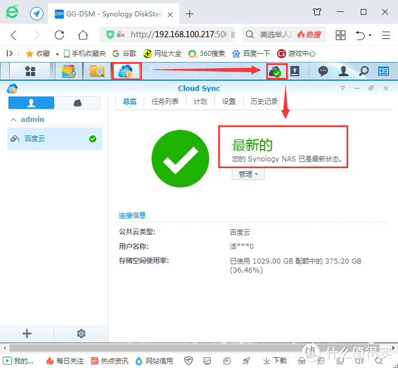Click the 热搜 hot search badge
The width and height of the screenshot is (398, 368).
click(309, 34)
